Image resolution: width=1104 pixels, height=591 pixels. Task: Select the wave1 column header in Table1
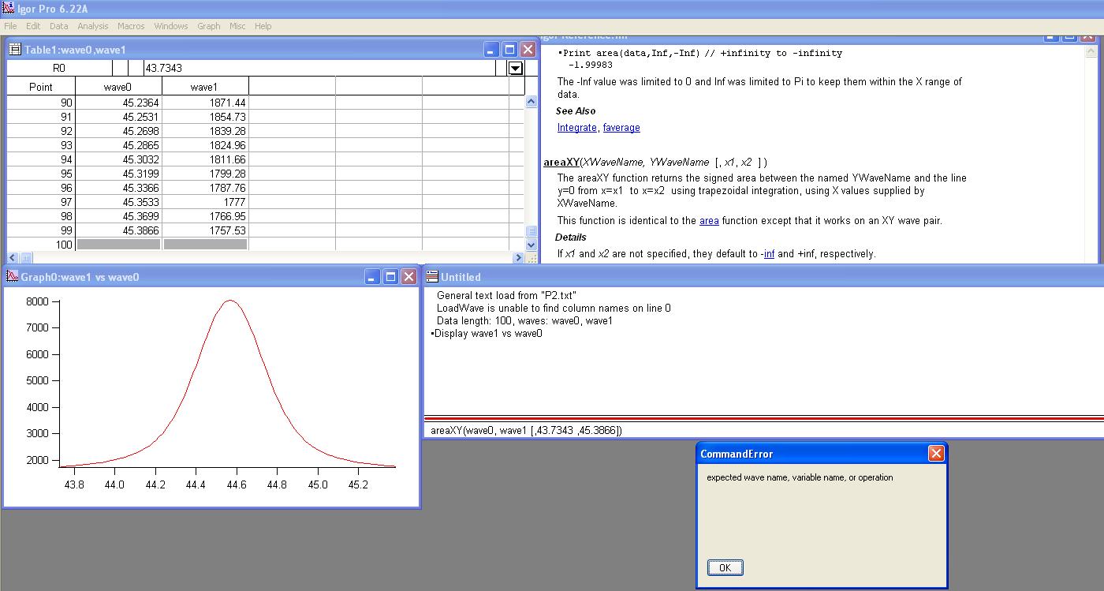[204, 85]
